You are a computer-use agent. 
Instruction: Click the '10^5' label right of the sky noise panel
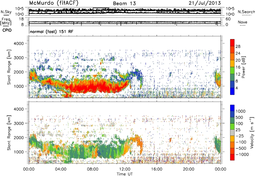point(230,9)
